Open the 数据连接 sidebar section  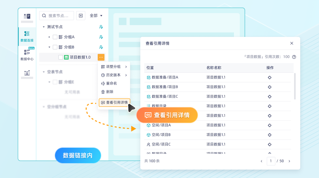(x=27, y=36)
